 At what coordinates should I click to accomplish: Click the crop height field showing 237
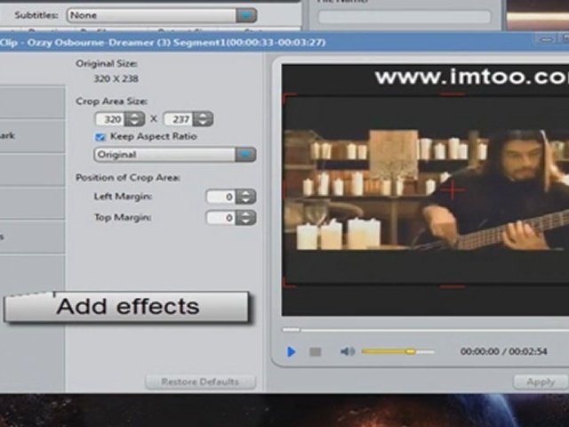click(179, 118)
